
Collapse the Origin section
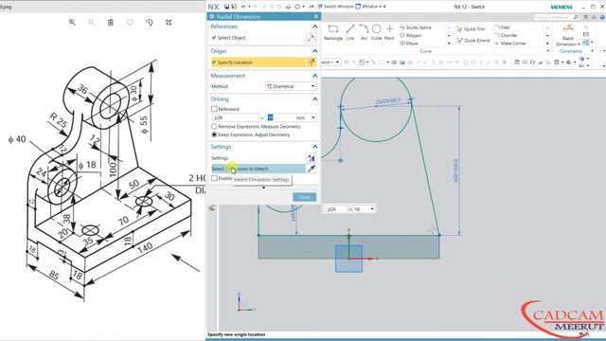(315, 51)
